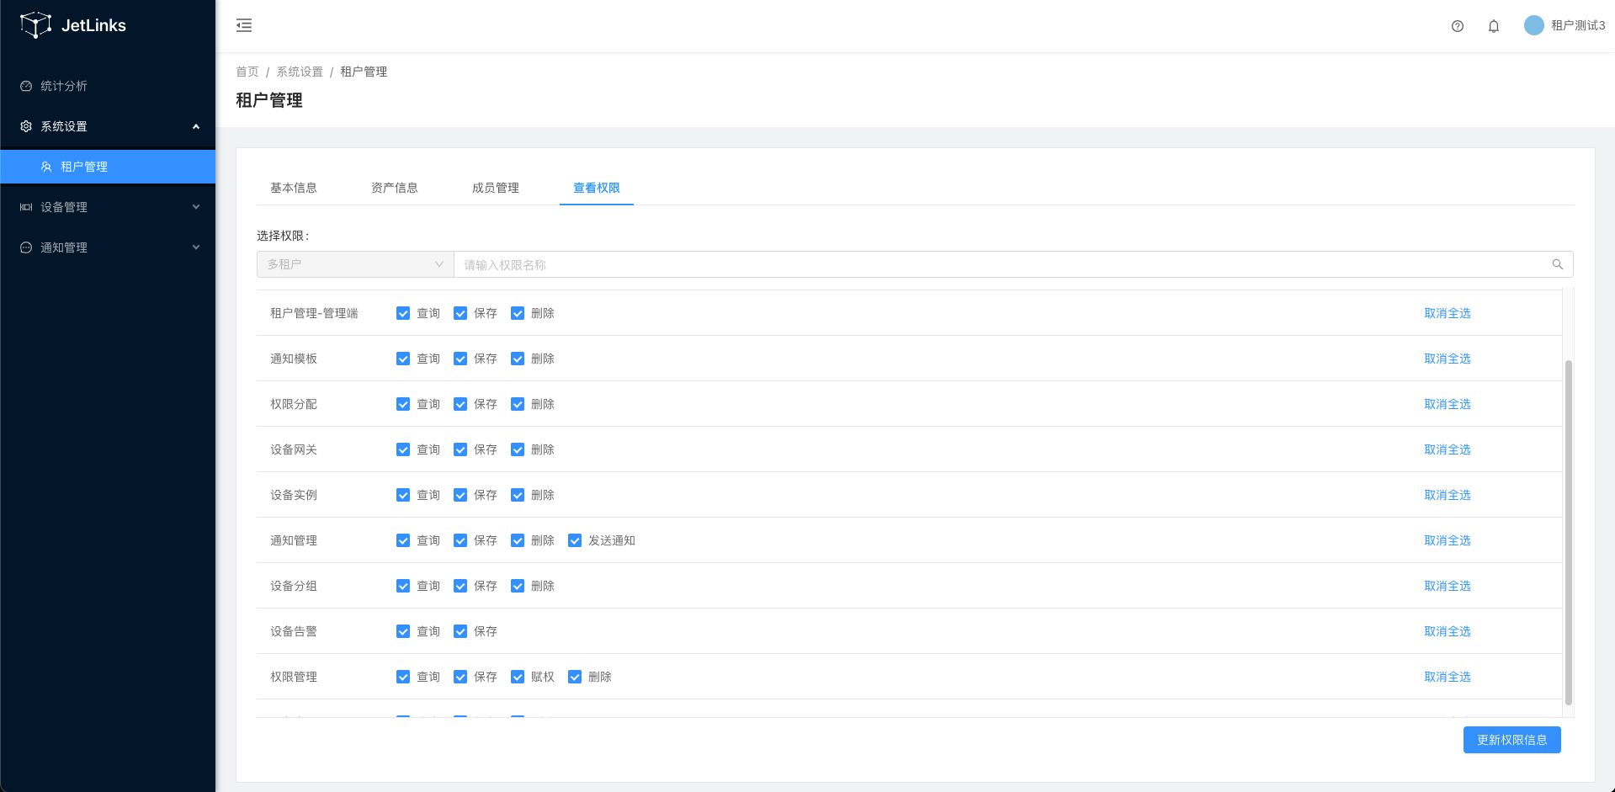
Task: Select the 查看权限 tab
Action: click(597, 188)
